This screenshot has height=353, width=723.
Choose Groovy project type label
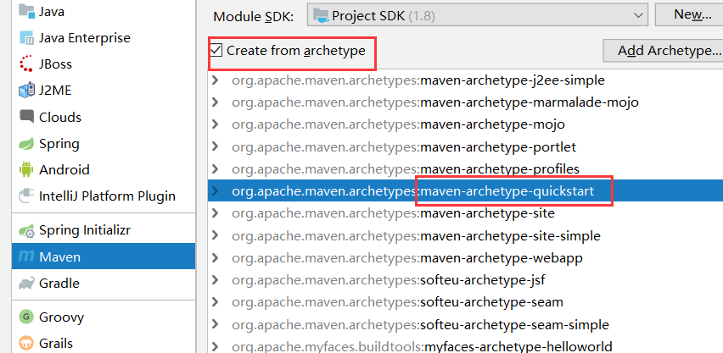tap(61, 317)
